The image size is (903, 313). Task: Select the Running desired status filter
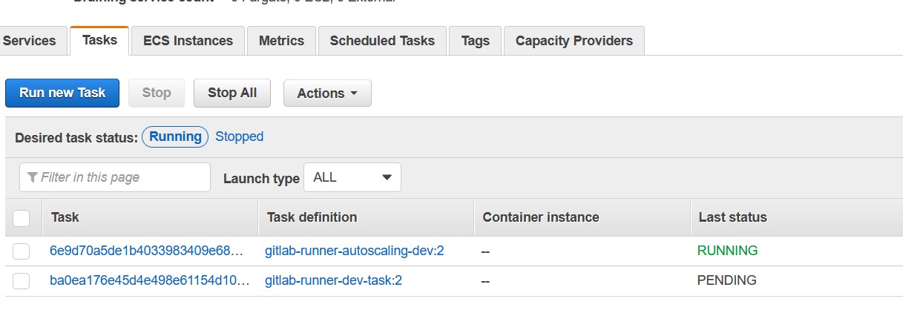(175, 136)
